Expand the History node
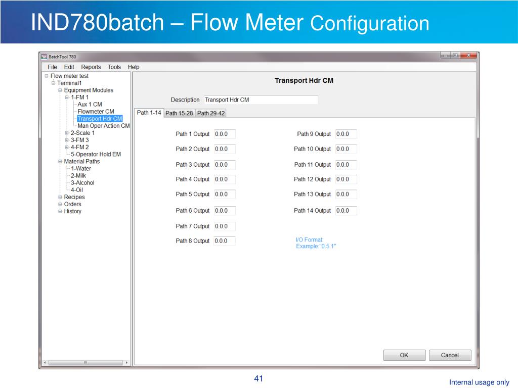The image size is (518, 388). coord(60,211)
